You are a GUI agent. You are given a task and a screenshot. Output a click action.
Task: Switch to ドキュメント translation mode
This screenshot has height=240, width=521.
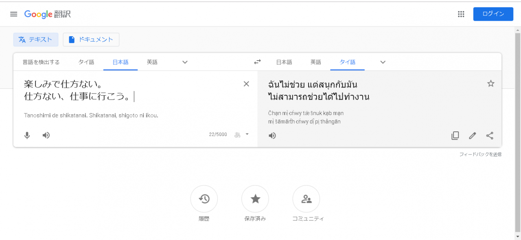click(91, 39)
